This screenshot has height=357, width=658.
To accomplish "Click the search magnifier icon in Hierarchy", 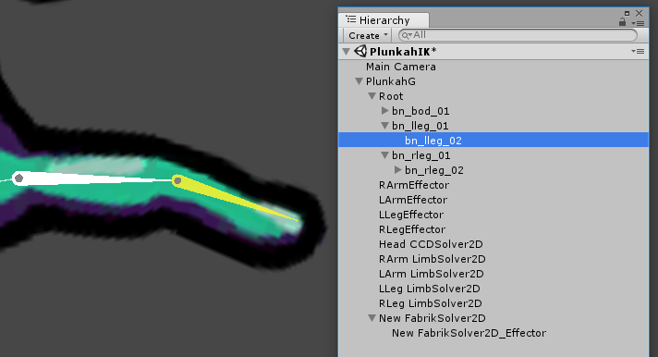I will coord(406,35).
